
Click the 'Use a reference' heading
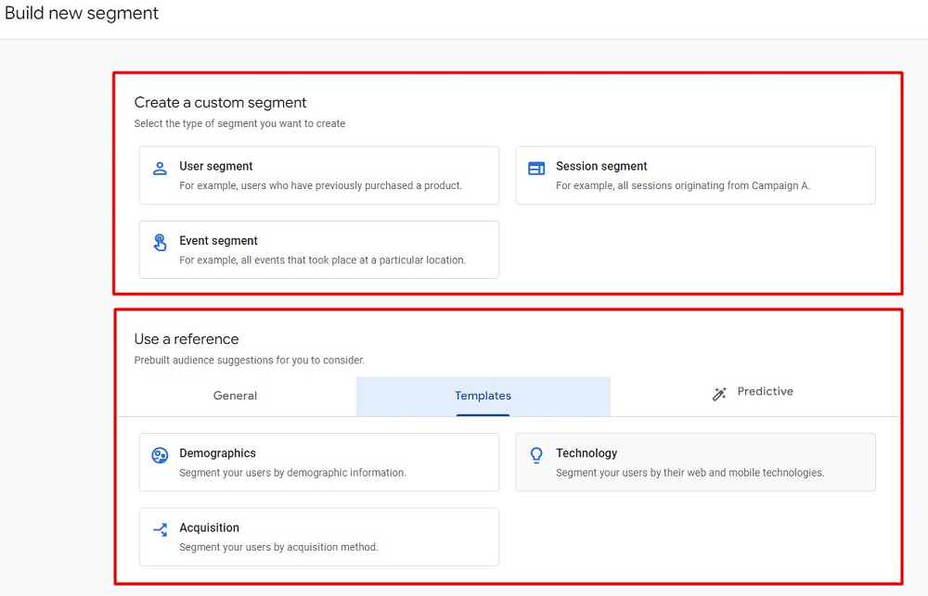(187, 339)
